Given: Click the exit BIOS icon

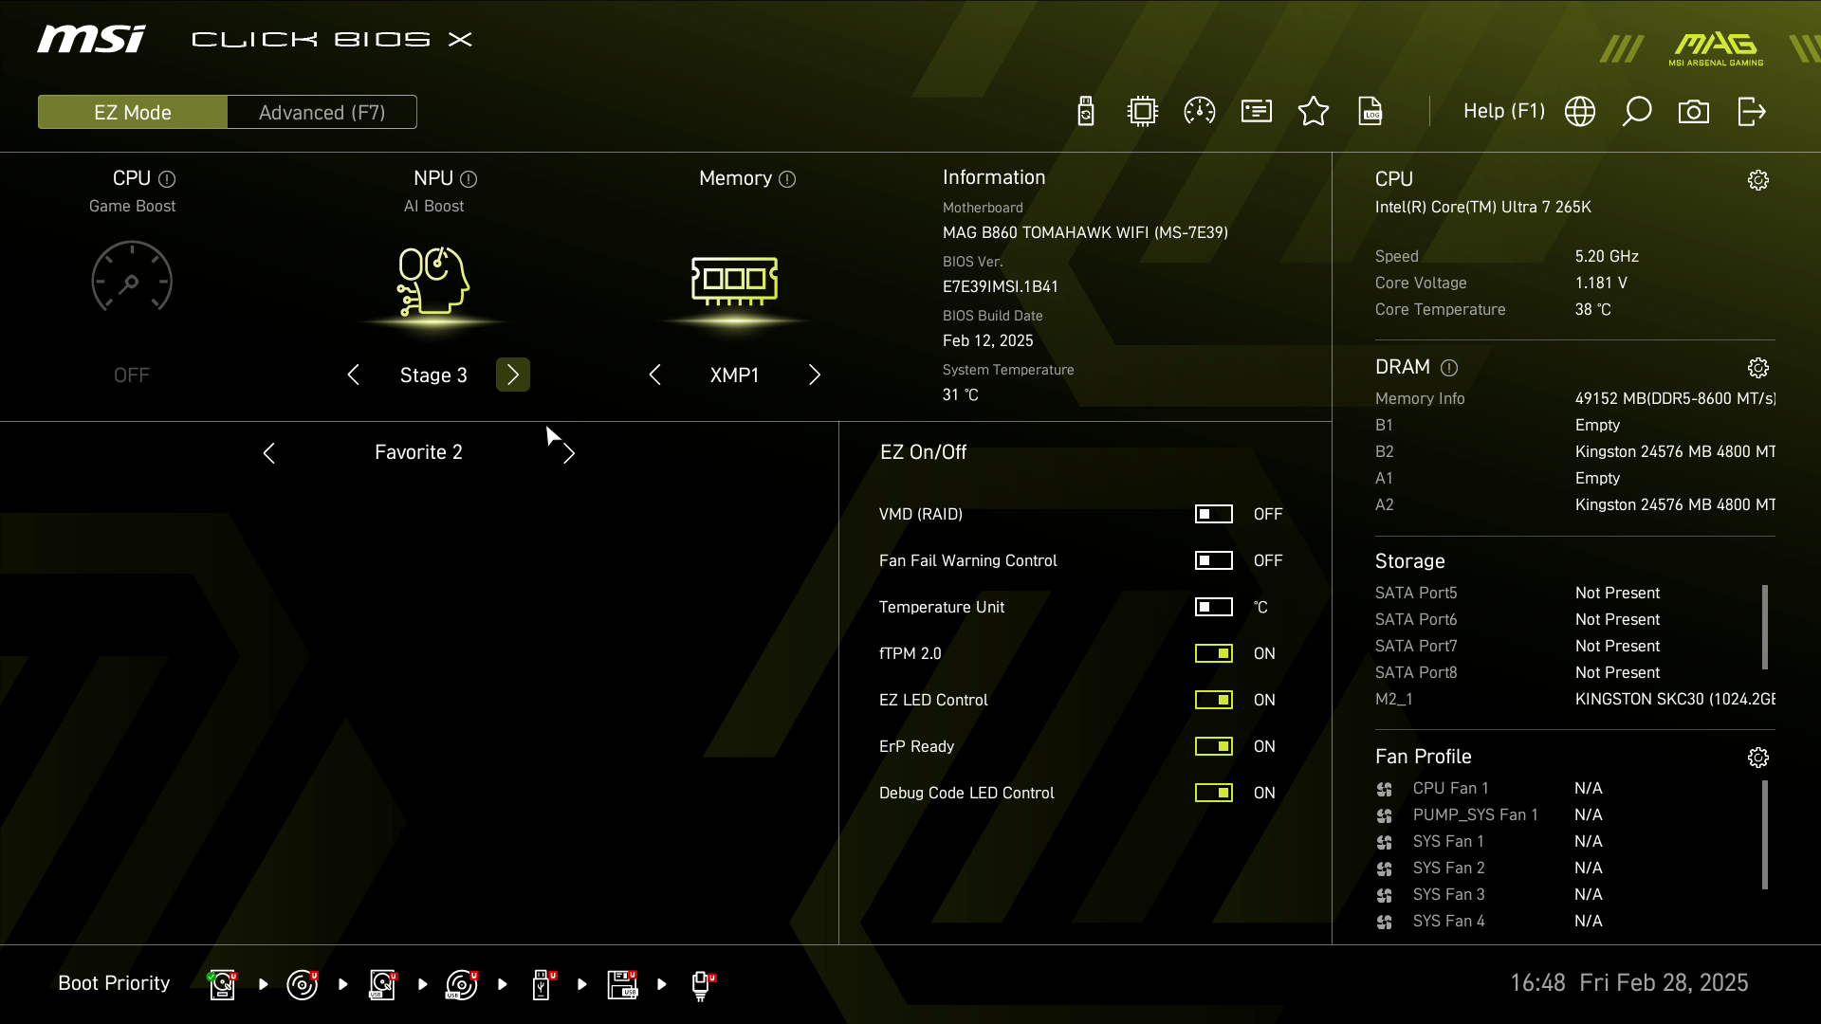Looking at the screenshot, I should tap(1751, 112).
